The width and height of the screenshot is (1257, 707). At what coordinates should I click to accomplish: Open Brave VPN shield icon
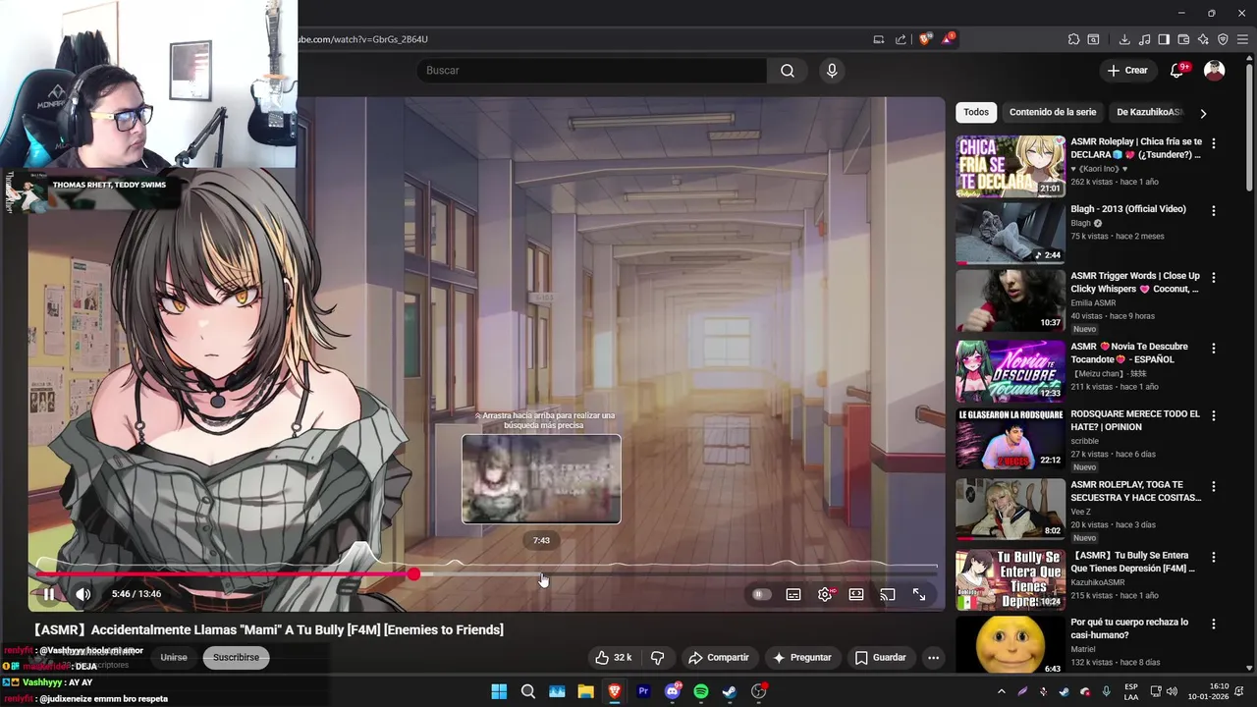(x=1223, y=39)
